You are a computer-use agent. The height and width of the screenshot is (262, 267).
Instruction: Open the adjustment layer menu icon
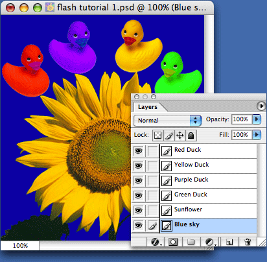210,242
